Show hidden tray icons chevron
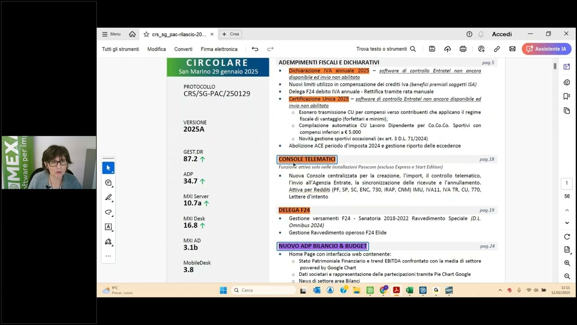Image resolution: width=577 pixels, height=325 pixels. click(500, 290)
